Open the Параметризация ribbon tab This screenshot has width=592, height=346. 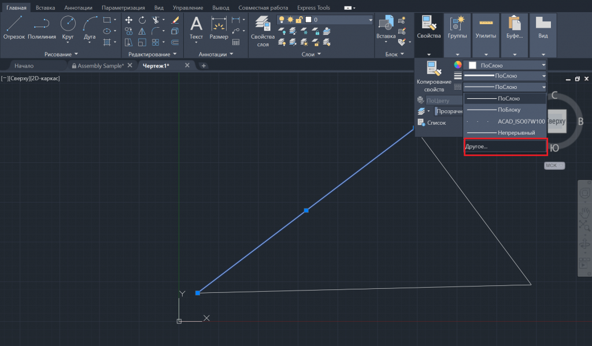click(123, 8)
